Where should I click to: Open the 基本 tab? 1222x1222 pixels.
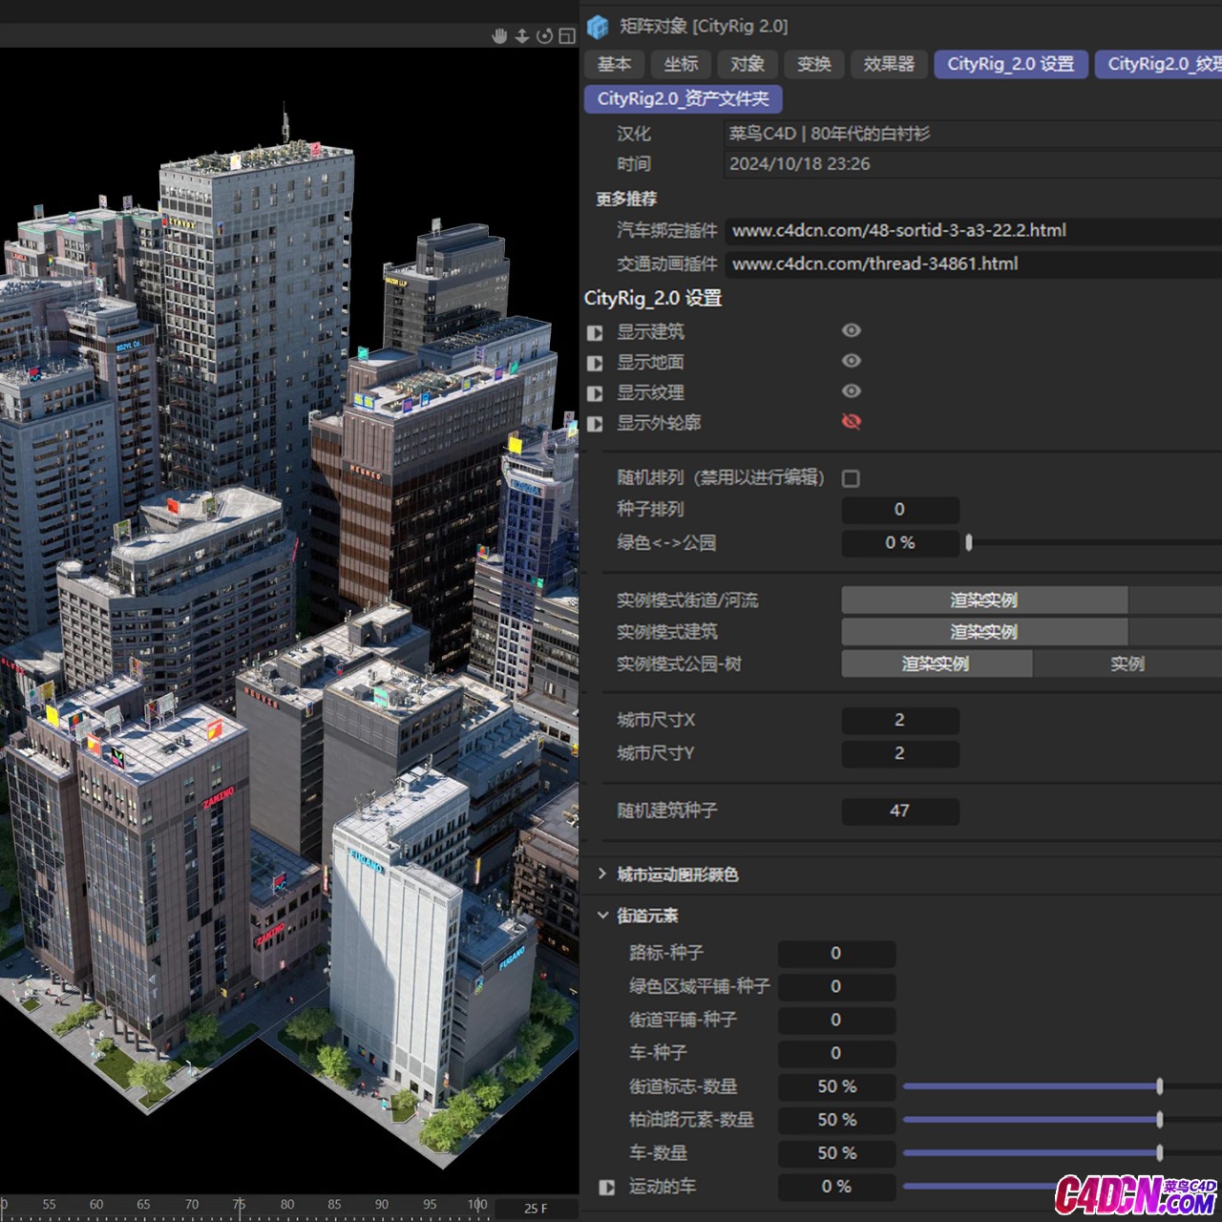coord(614,64)
